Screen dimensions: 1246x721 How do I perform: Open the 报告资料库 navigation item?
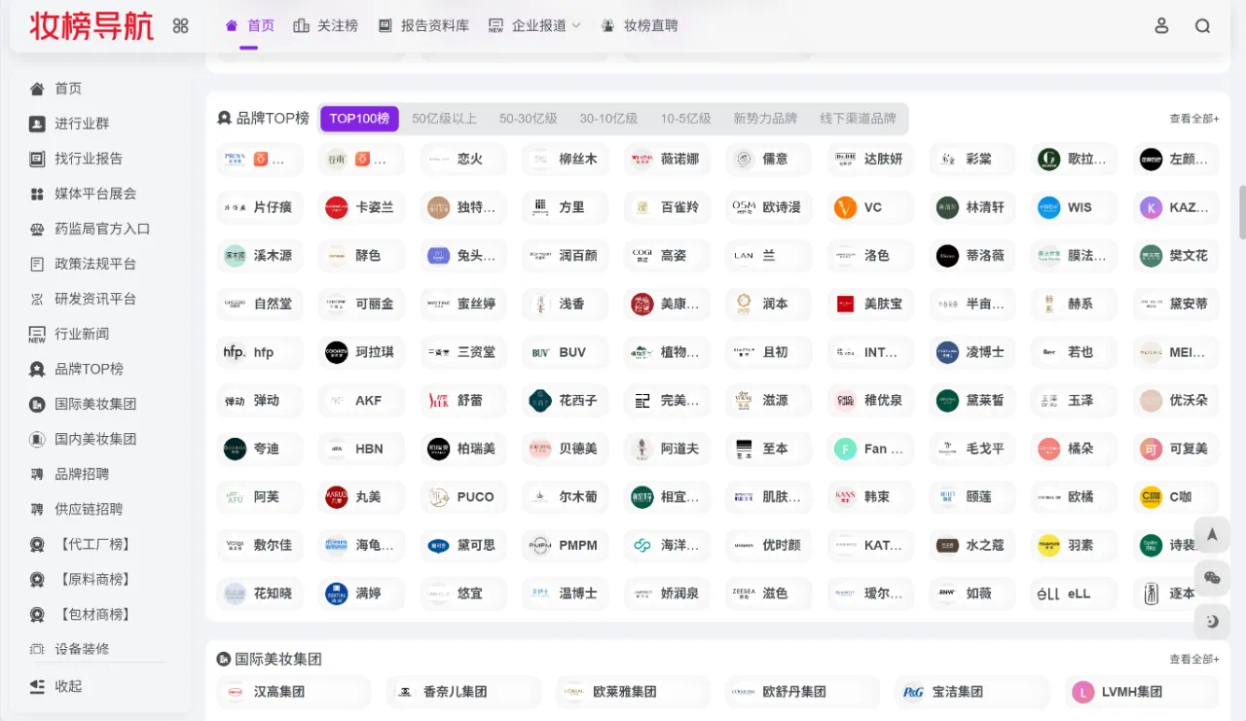pos(423,26)
